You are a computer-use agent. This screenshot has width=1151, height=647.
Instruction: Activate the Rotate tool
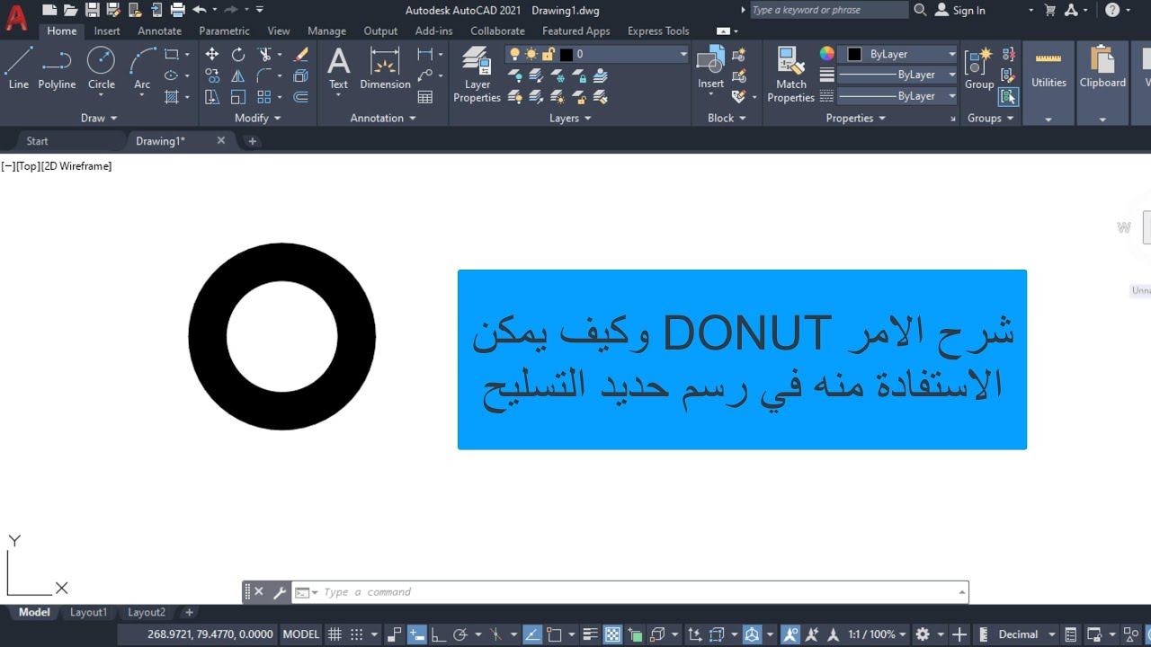pos(238,55)
